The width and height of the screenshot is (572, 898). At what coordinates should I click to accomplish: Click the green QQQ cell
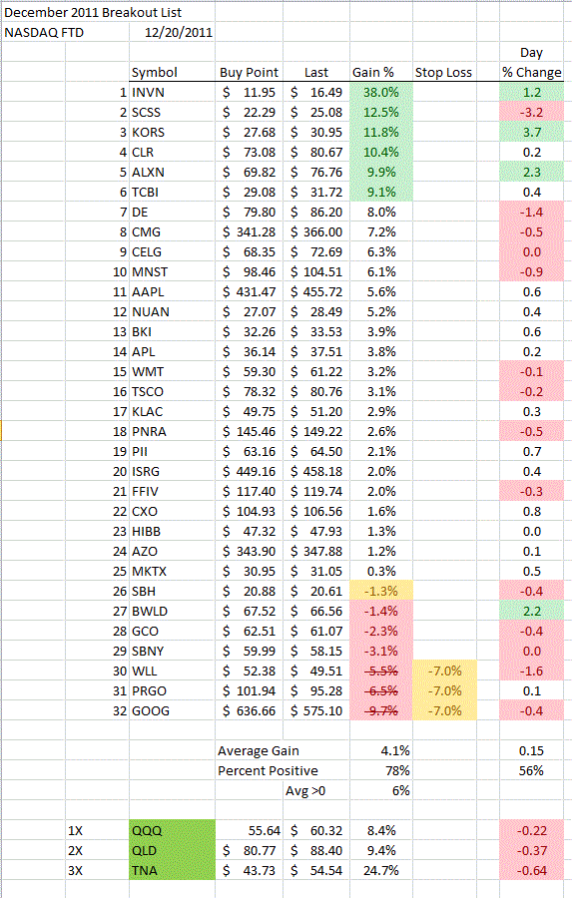click(172, 830)
